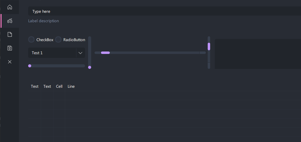The image size is (301, 142).
Task: Click the vertical slider's purple handle
Action: tap(90, 67)
